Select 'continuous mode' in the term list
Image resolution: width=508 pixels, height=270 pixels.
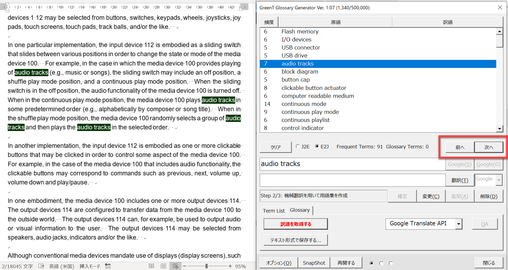tap(304, 104)
